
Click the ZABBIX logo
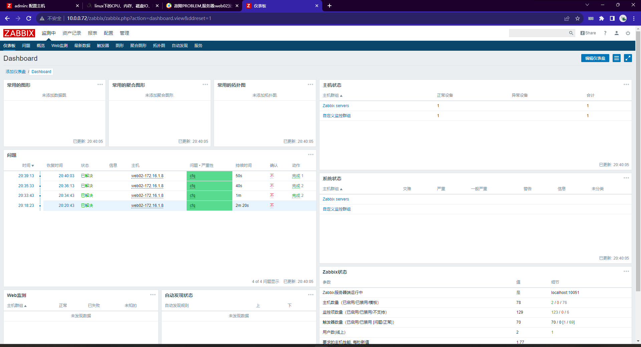[19, 33]
